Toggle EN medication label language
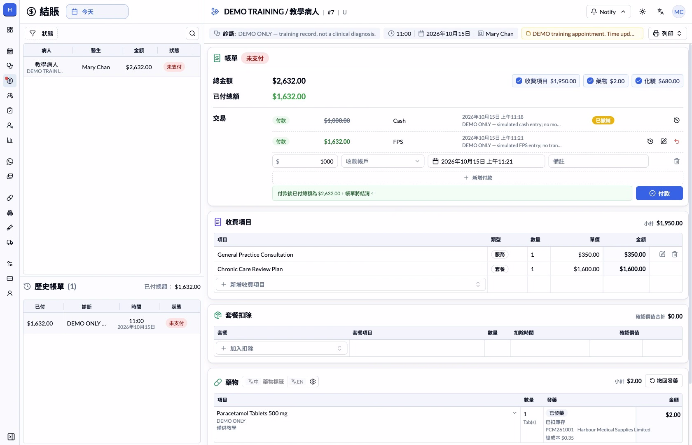The image size is (692, 445). [x=297, y=382]
